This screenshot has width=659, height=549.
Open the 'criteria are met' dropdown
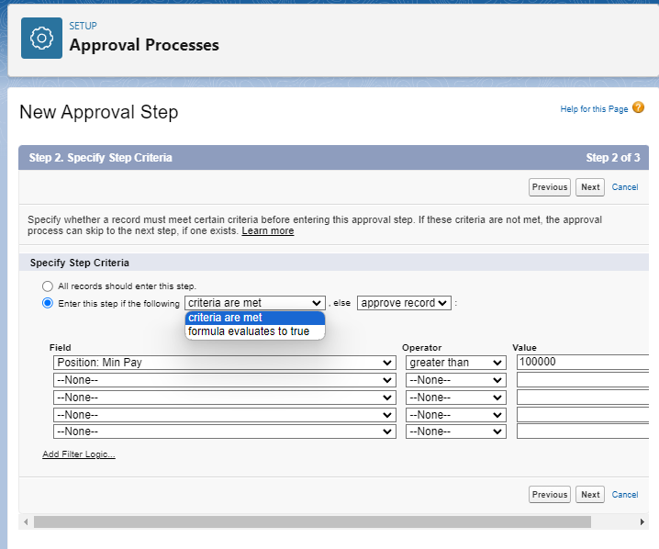click(254, 303)
